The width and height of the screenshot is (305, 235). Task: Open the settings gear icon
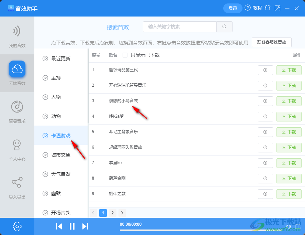(x=17, y=226)
